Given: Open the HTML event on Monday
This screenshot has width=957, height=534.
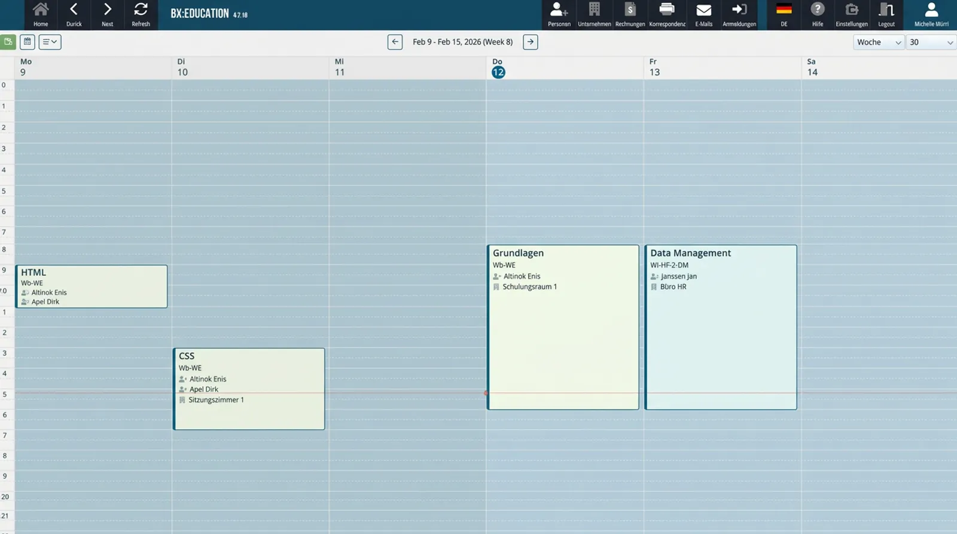Looking at the screenshot, I should click(x=92, y=286).
